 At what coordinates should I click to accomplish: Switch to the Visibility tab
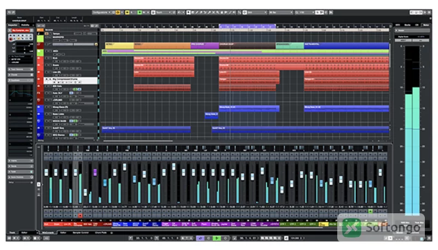click(x=25, y=25)
